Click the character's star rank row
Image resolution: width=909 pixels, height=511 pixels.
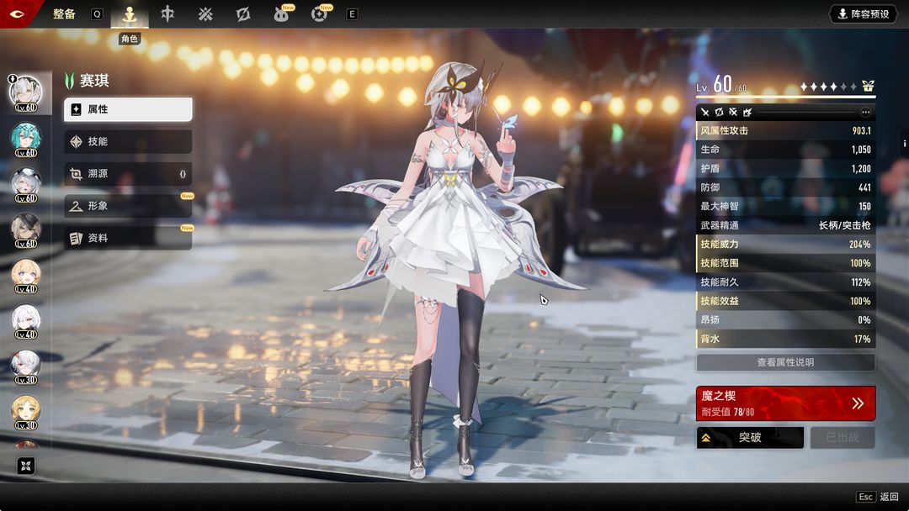(828, 87)
